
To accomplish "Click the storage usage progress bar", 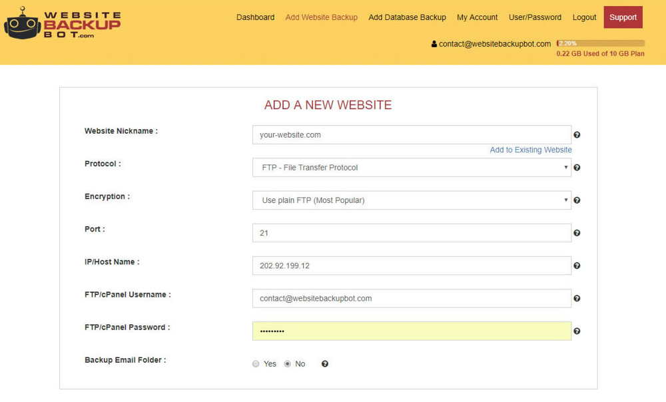I will pyautogui.click(x=600, y=43).
